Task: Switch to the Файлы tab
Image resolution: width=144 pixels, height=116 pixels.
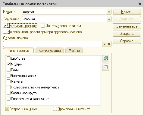Action: pyautogui.click(x=74, y=51)
